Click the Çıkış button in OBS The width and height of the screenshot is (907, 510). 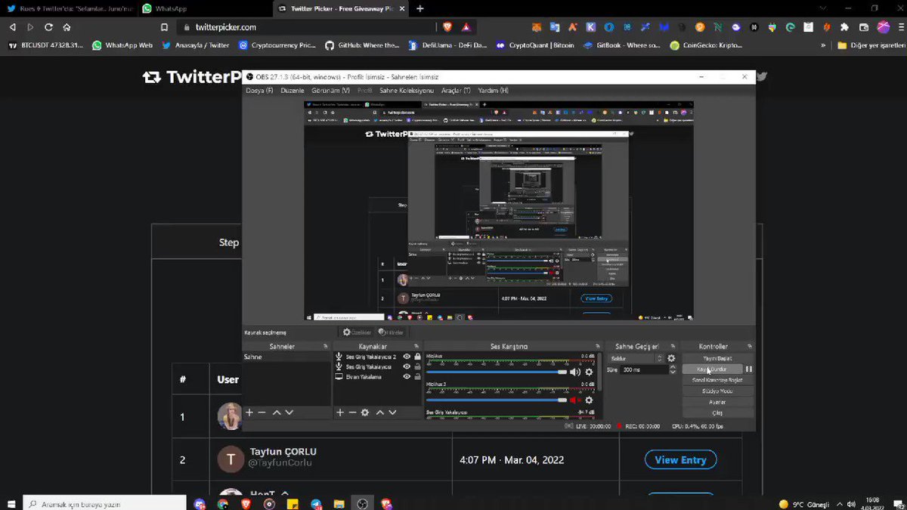[717, 413]
